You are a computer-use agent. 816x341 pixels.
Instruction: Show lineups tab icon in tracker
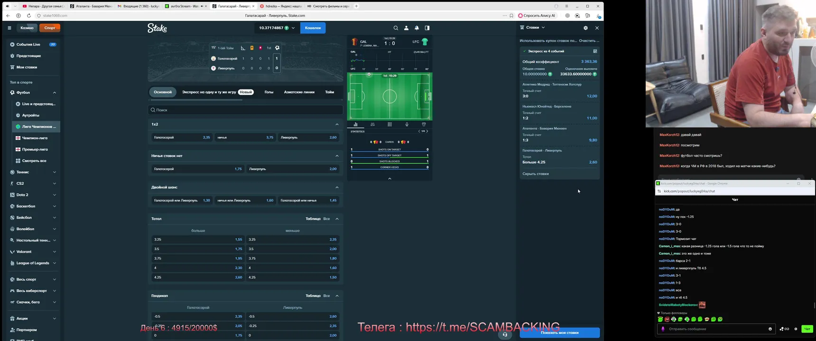coord(372,125)
